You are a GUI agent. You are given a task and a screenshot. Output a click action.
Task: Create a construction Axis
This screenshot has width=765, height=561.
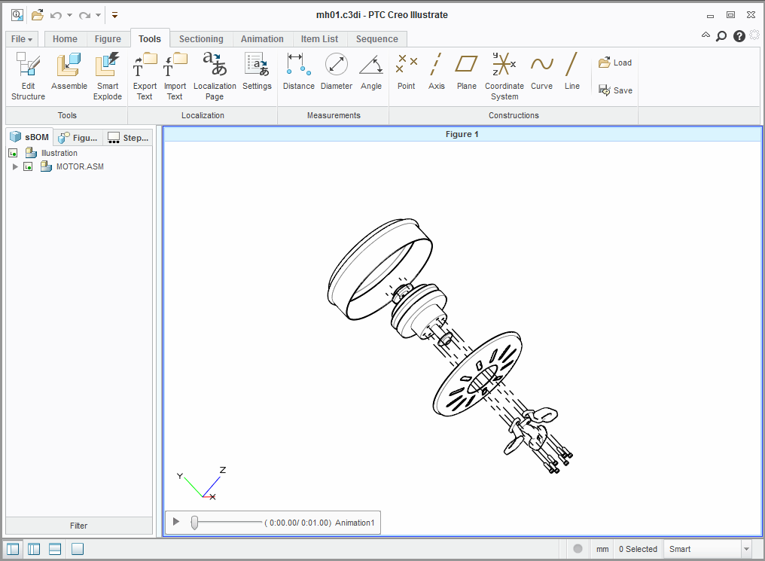(436, 72)
